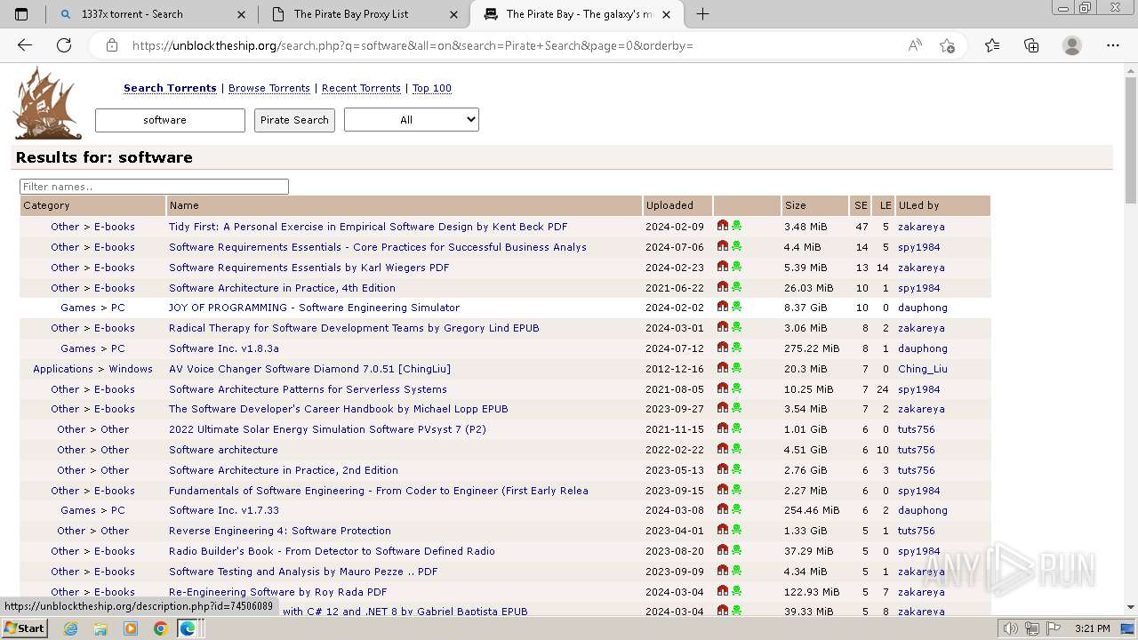Viewport: 1138px width, 640px height.
Task: Open Settings and more ellipsis menu
Action: [1113, 45]
